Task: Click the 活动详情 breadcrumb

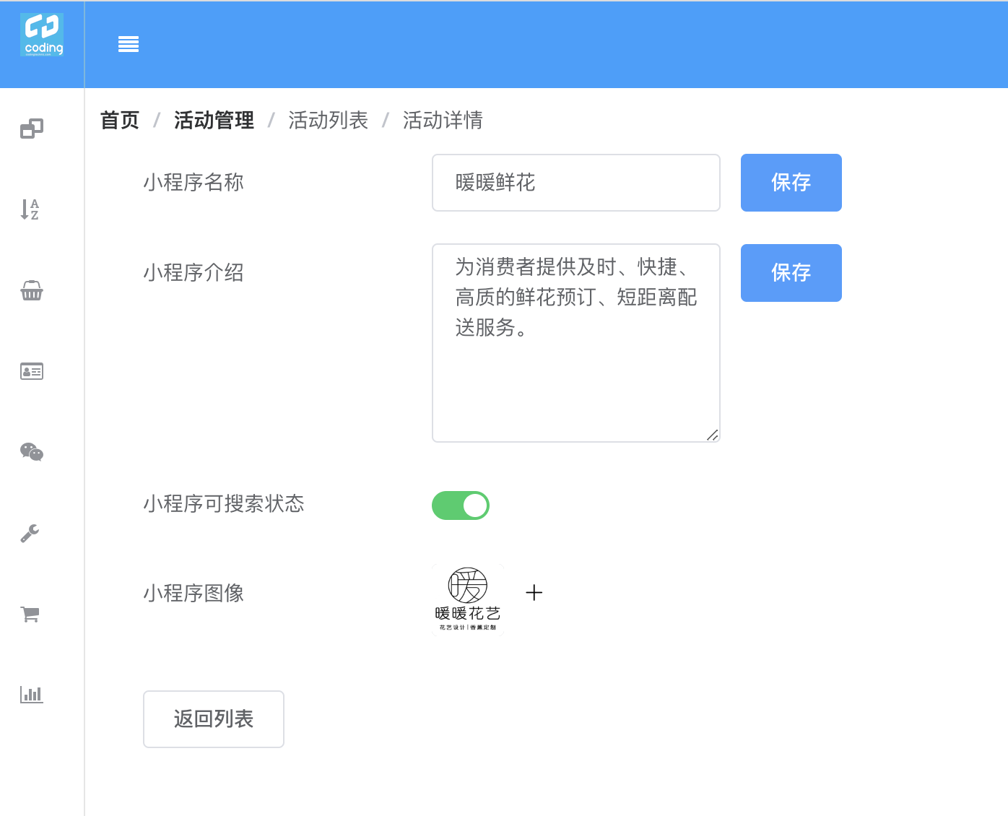Action: (443, 120)
